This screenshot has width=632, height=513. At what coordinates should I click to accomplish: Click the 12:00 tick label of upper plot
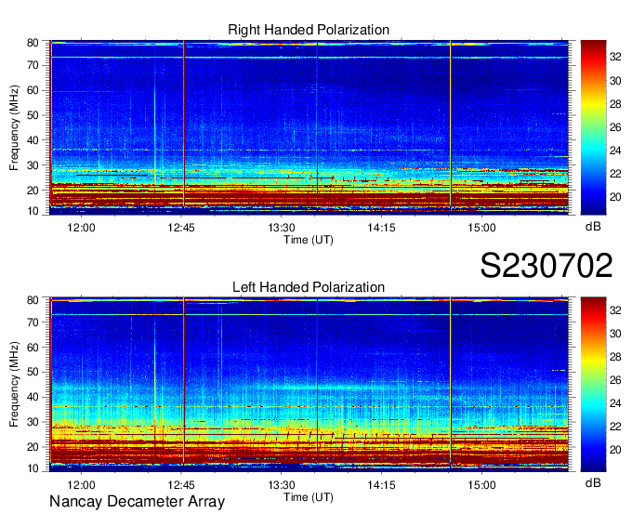tap(81, 228)
